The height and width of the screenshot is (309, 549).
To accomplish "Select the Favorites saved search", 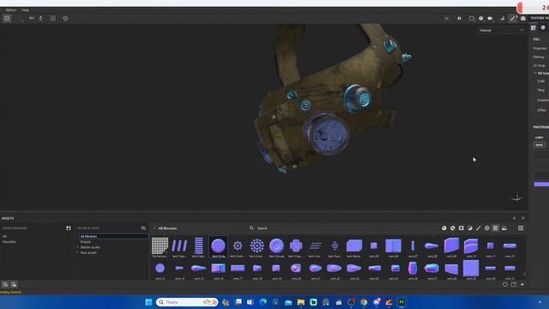I will (x=9, y=242).
